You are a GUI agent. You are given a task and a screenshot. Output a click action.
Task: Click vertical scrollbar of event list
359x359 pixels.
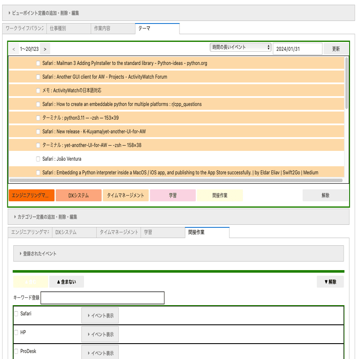[347, 83]
